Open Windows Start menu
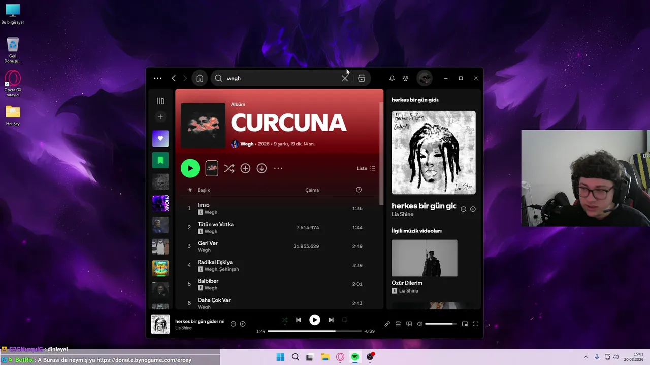The width and height of the screenshot is (650, 365). 280,357
